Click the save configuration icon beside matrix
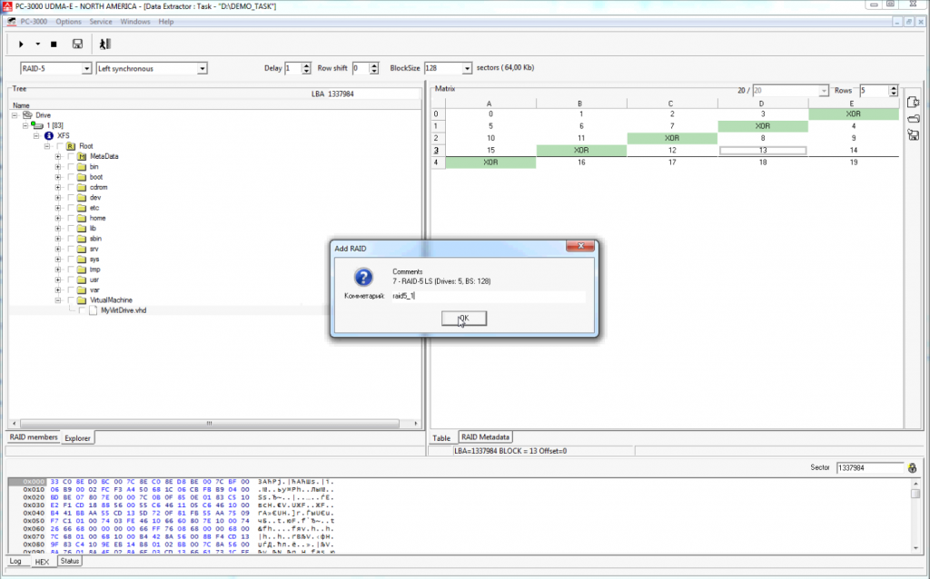The image size is (930, 579). [914, 135]
